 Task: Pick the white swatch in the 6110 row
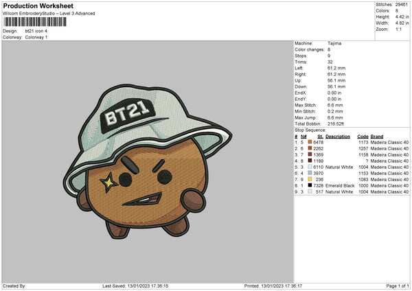(310, 167)
